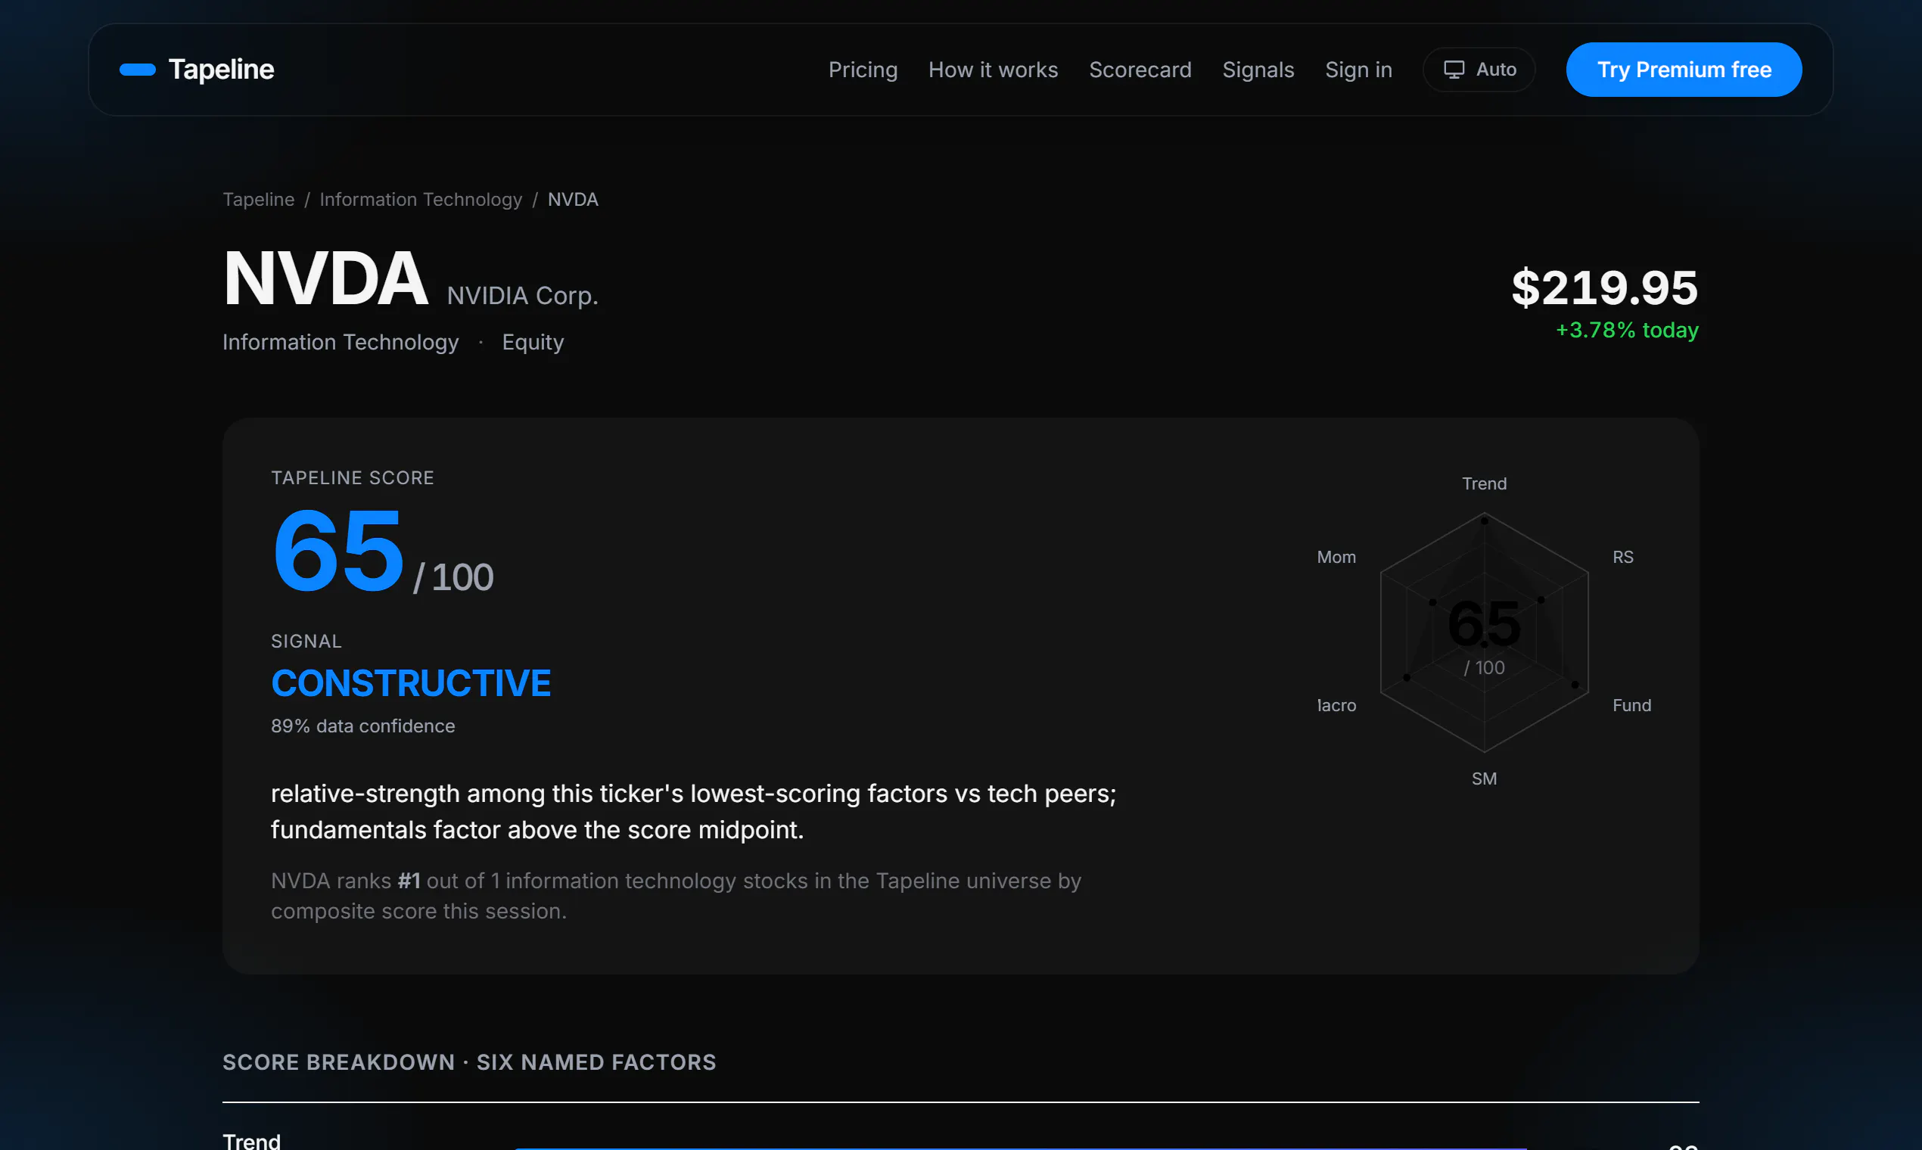Click the large blue 65 score
The image size is (1922, 1150).
(337, 550)
